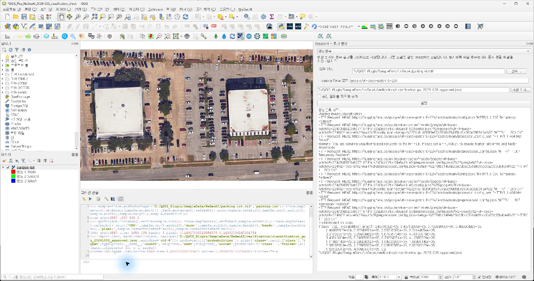Screen dimensions: 534x281
Task: Toggle parking-lot layer visibility checkbox
Action: [8, 167]
